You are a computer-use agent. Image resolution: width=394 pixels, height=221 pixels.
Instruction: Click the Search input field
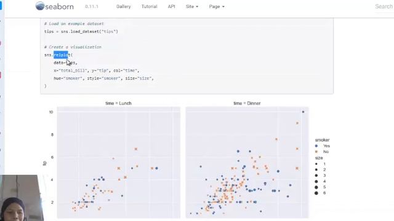click(384, 7)
